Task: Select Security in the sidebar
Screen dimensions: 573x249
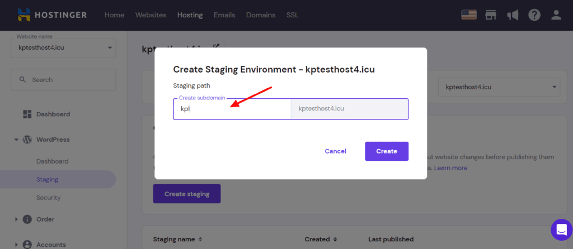Action: click(48, 198)
